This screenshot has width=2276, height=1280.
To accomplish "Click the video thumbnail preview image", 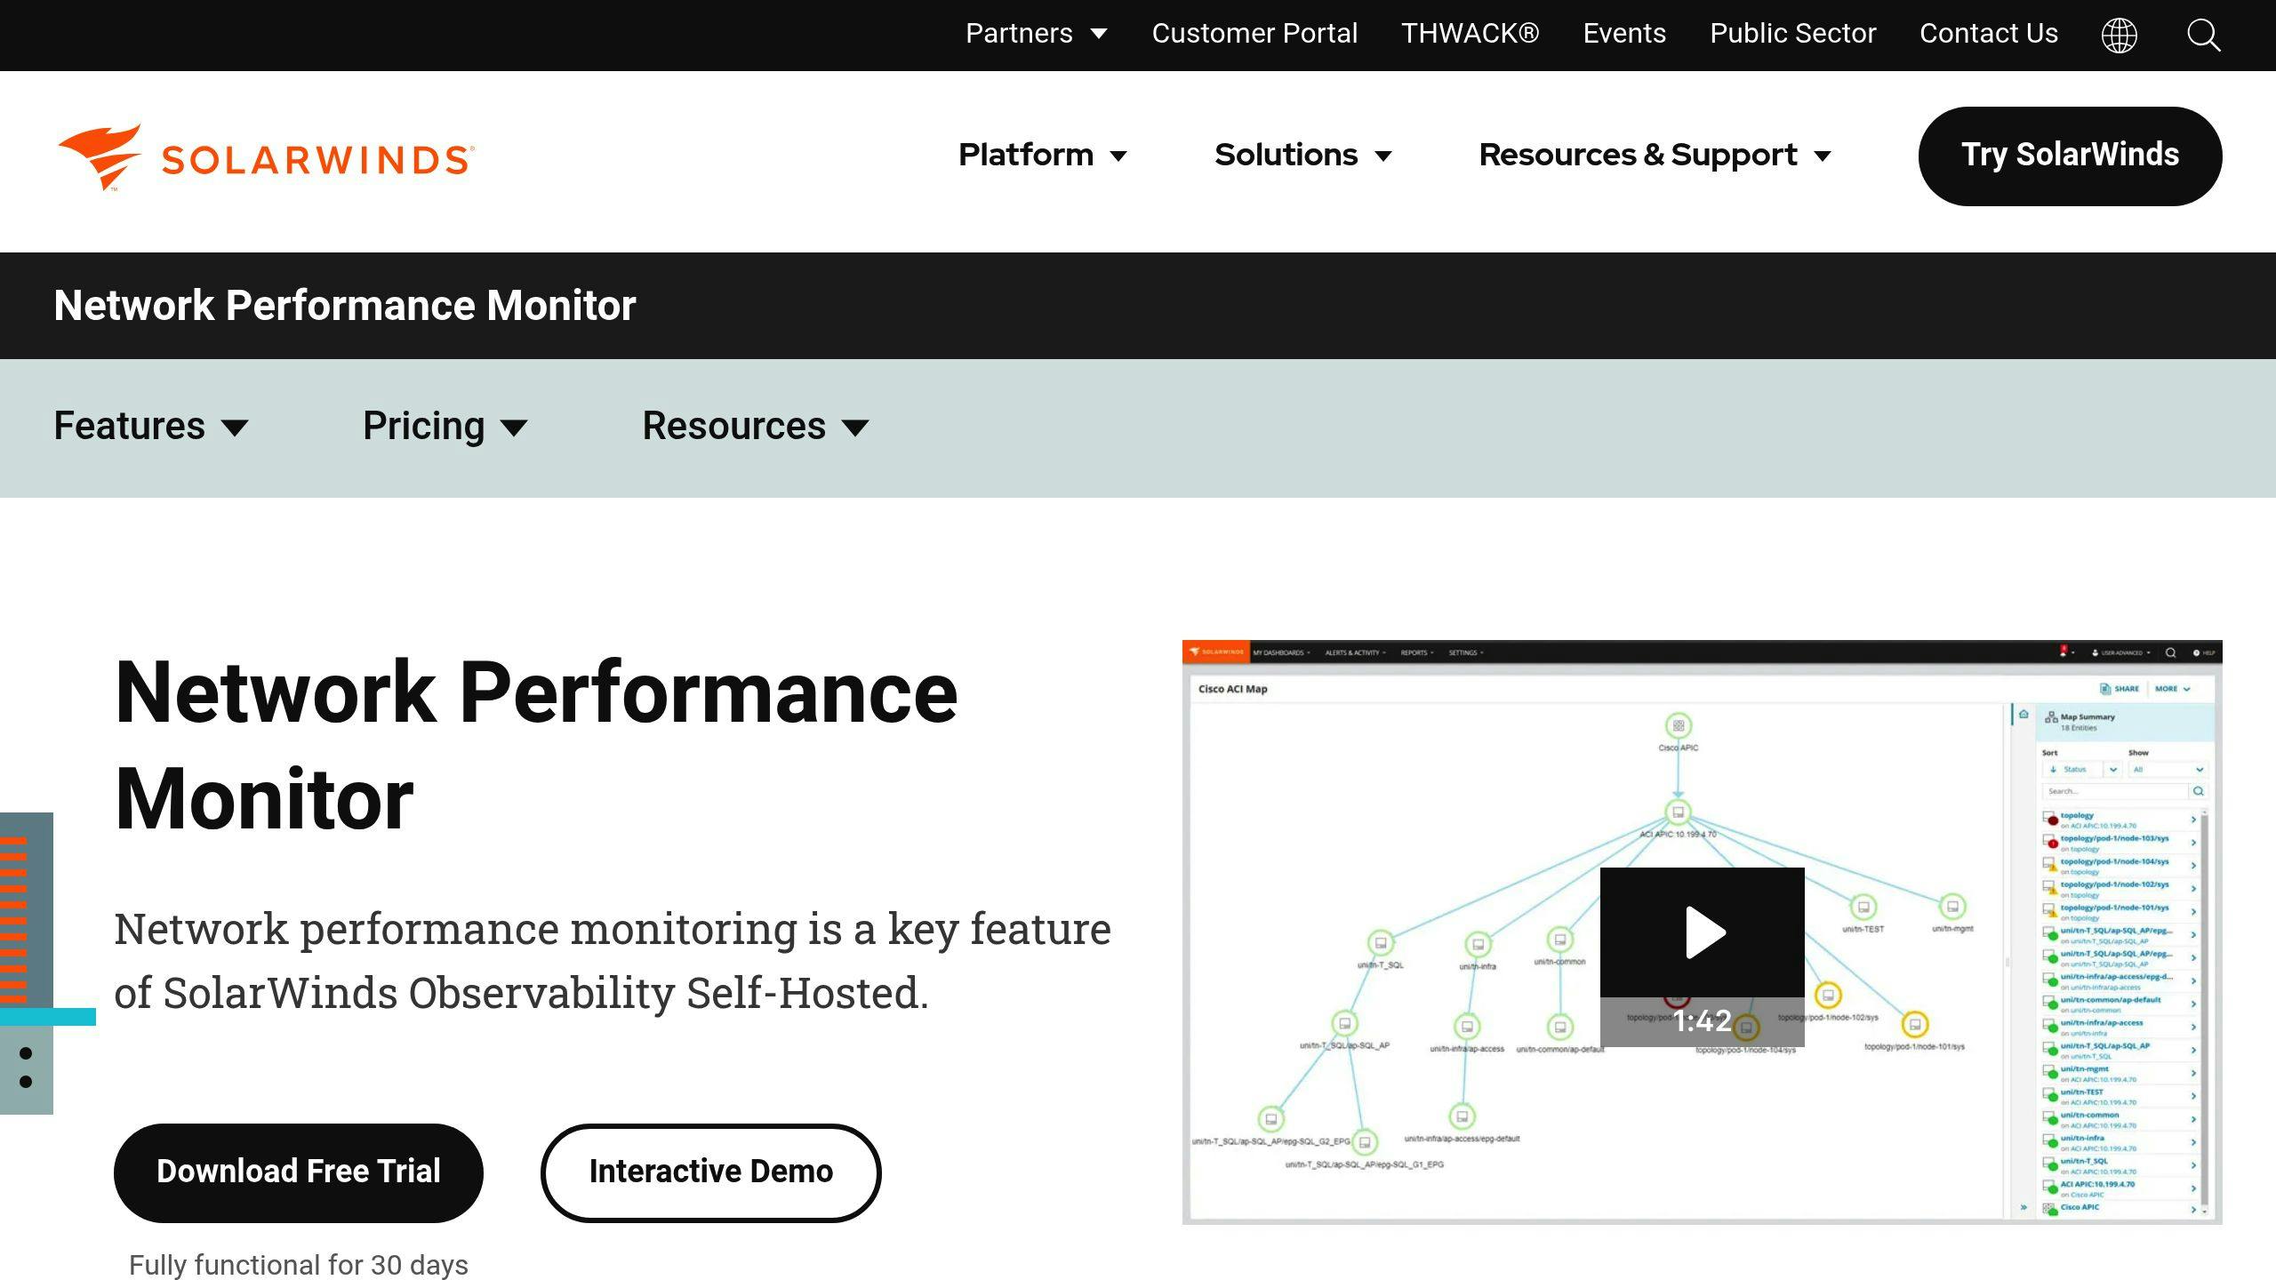I will click(1701, 932).
